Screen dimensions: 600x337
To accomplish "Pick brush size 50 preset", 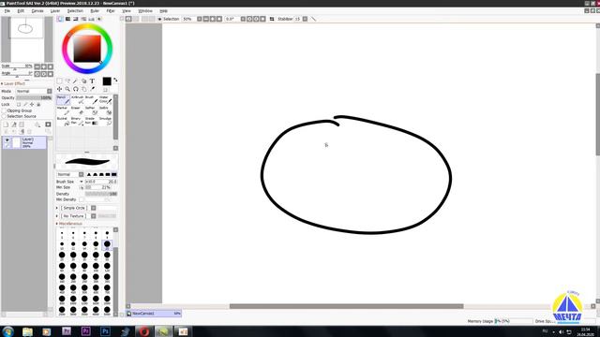I will (107, 256).
